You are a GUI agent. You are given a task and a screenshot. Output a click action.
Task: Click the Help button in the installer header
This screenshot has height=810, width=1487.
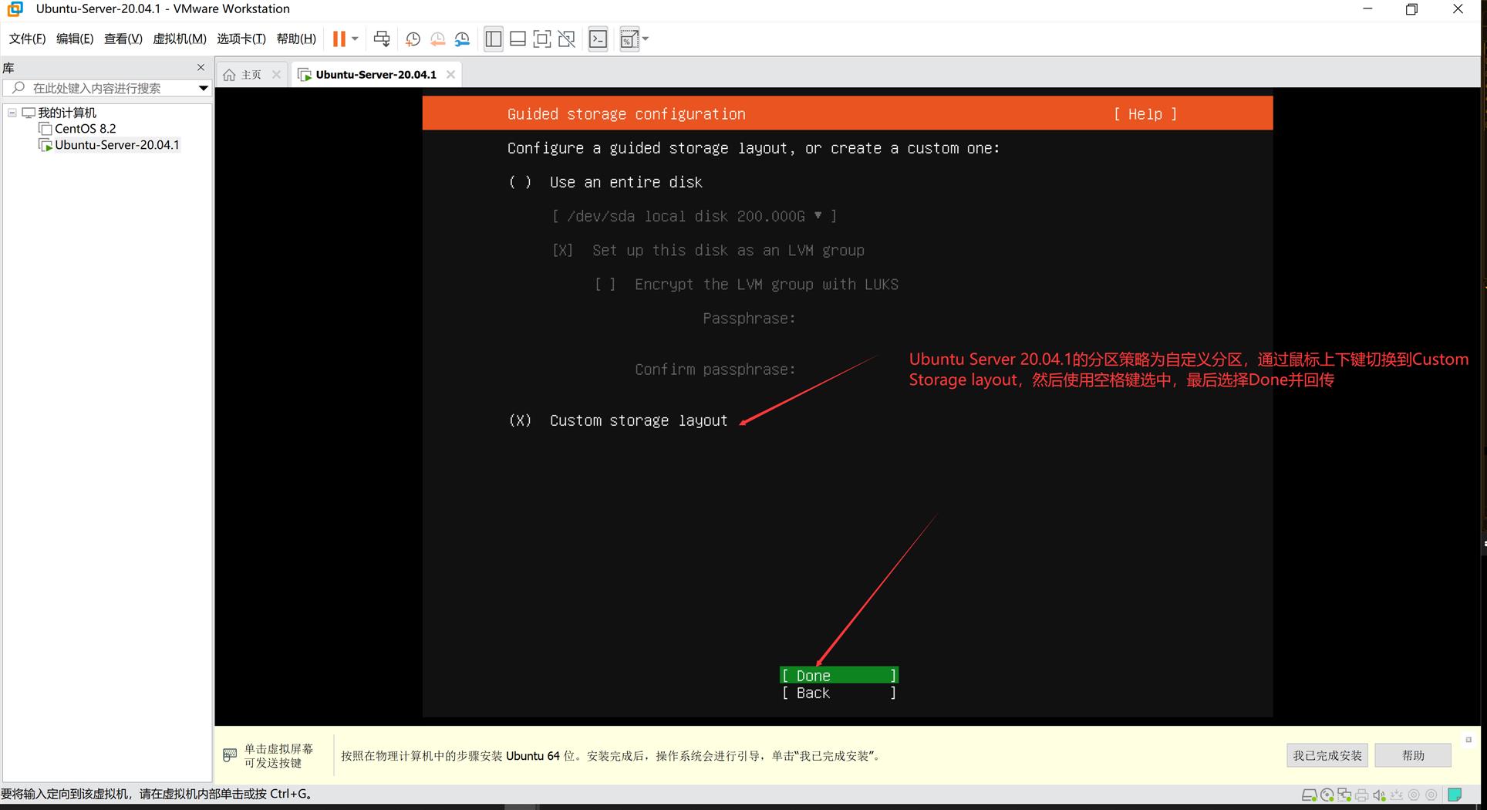[1145, 114]
